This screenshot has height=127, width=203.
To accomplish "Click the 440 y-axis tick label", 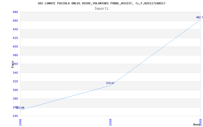I will (15, 29).
